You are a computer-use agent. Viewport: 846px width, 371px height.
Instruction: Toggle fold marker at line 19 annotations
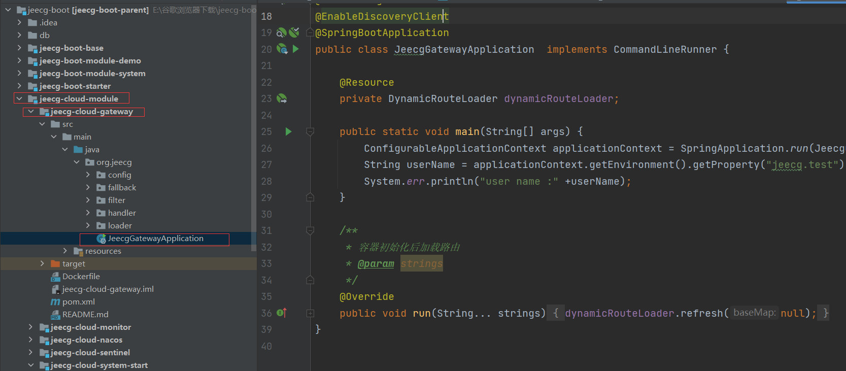coord(310,33)
